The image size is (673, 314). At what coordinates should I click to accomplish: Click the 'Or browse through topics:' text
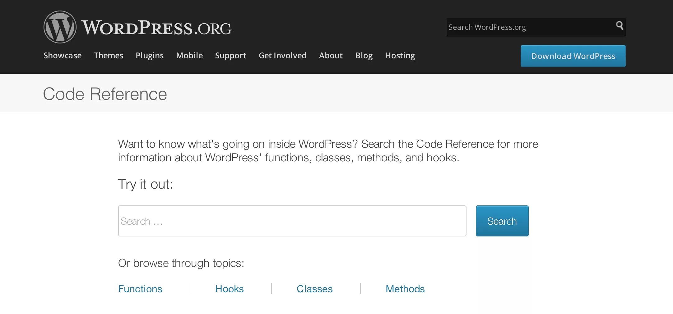click(x=181, y=263)
